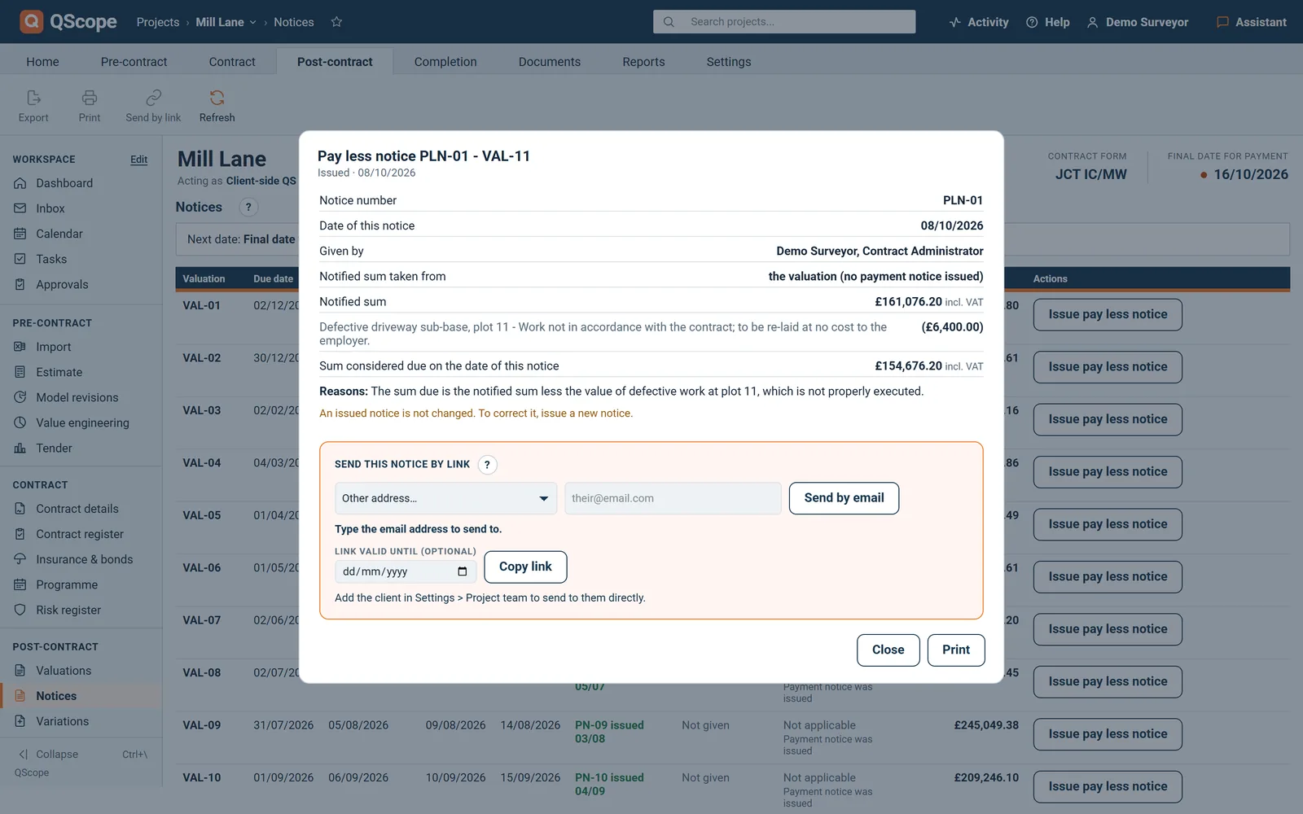Click the Print toolbar icon
Image resolution: width=1303 pixels, height=814 pixels.
coord(90,107)
